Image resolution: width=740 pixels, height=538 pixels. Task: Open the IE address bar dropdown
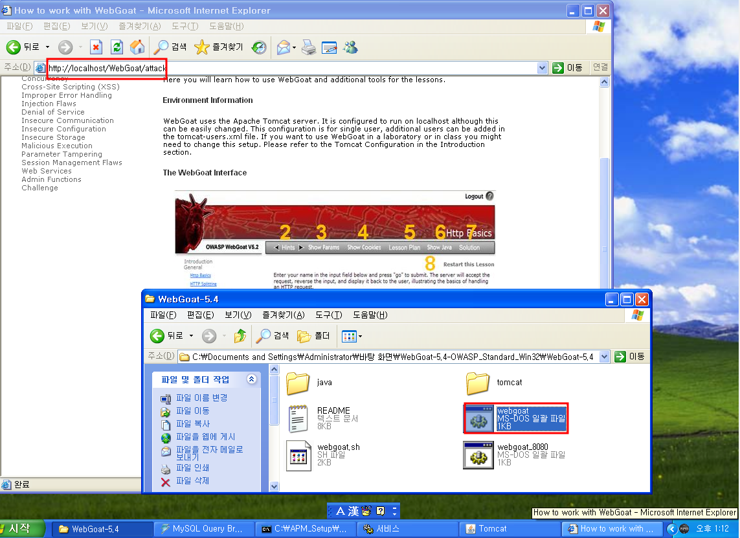click(x=543, y=68)
